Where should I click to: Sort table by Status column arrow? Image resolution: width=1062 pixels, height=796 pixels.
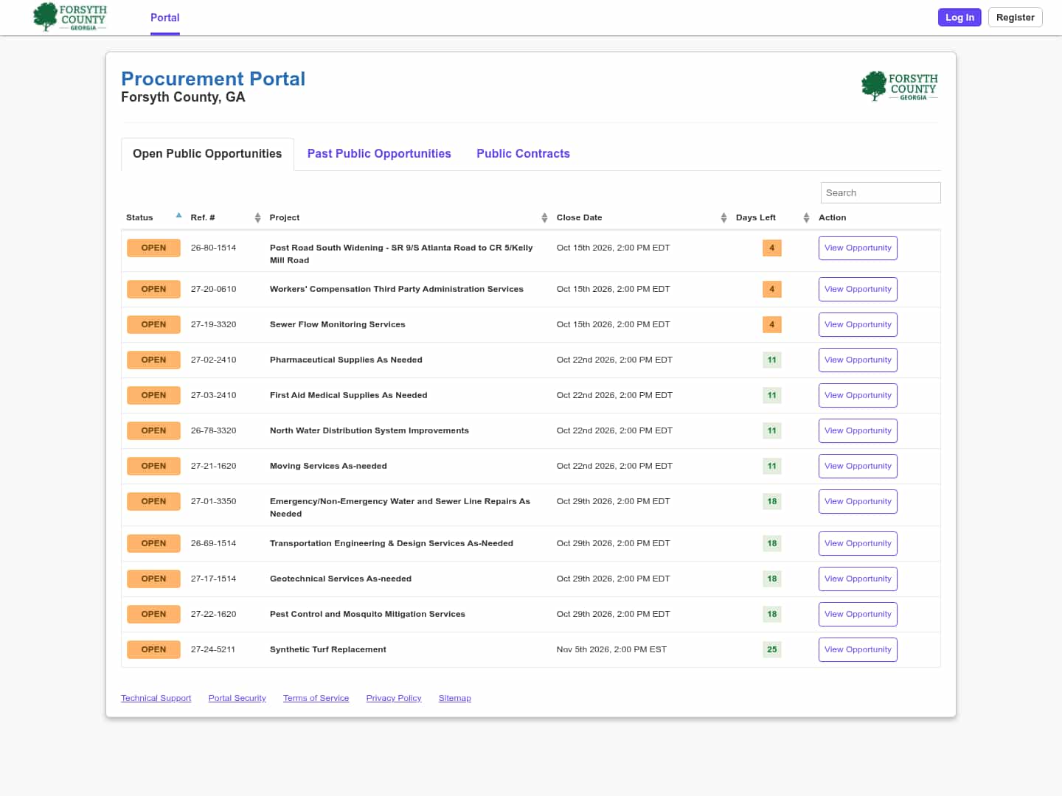pos(178,216)
